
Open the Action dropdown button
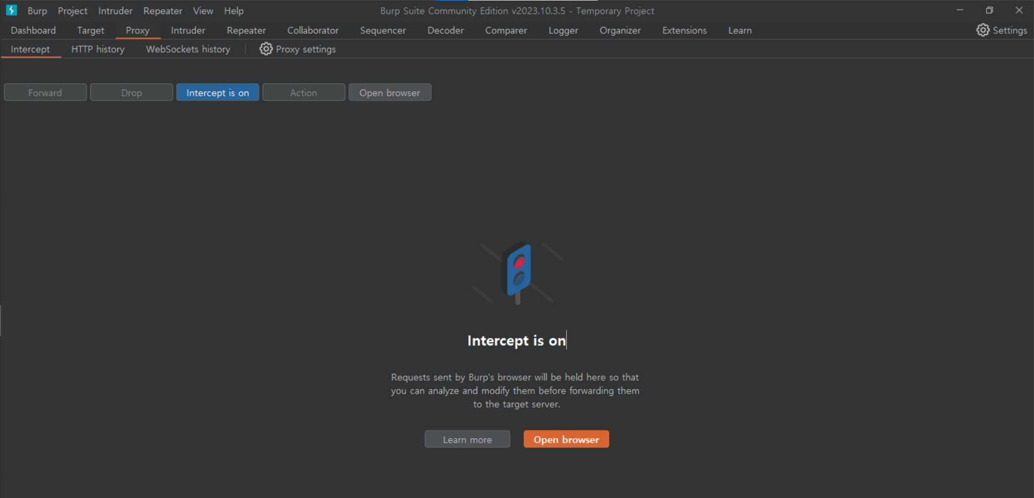point(304,93)
